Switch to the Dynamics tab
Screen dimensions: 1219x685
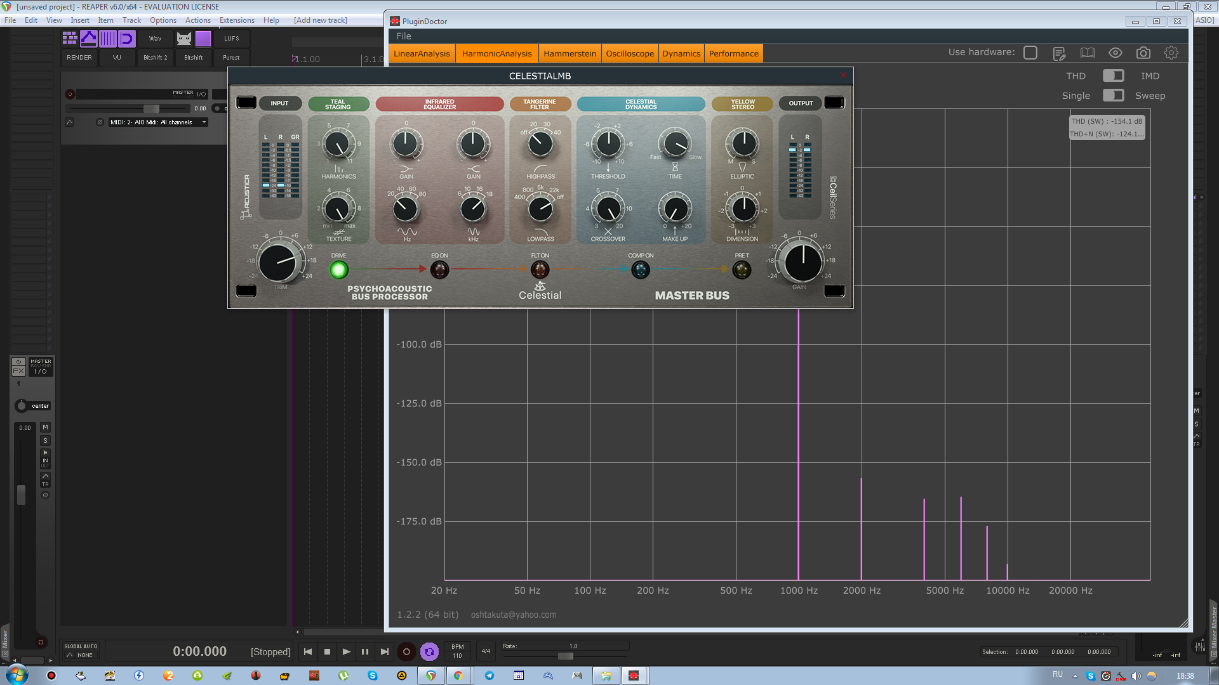pyautogui.click(x=681, y=53)
